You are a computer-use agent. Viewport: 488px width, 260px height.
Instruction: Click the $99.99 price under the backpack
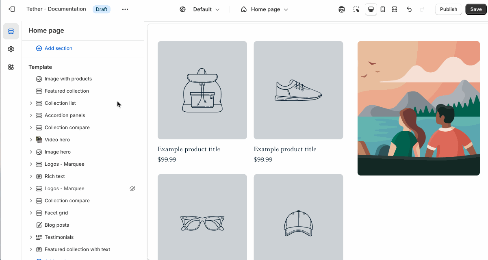(167, 160)
